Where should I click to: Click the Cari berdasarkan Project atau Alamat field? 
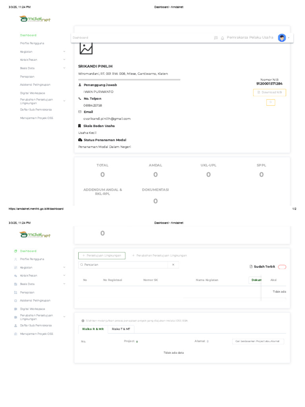coord(258,341)
